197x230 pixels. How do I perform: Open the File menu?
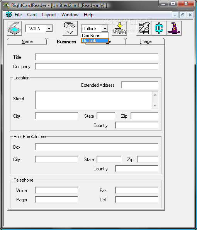(18, 15)
